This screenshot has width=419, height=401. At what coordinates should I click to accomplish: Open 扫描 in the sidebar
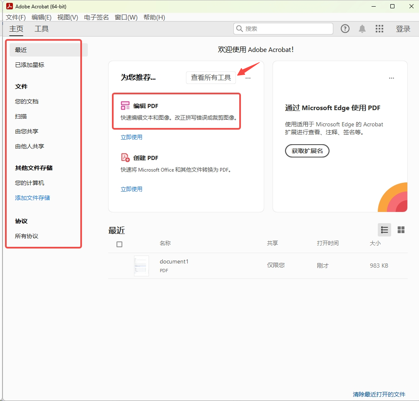pyautogui.click(x=21, y=116)
